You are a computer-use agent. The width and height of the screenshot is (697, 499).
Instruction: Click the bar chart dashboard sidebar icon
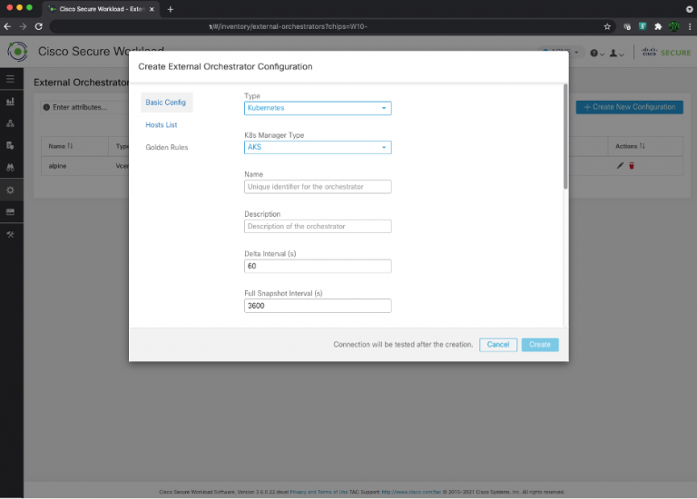10,101
